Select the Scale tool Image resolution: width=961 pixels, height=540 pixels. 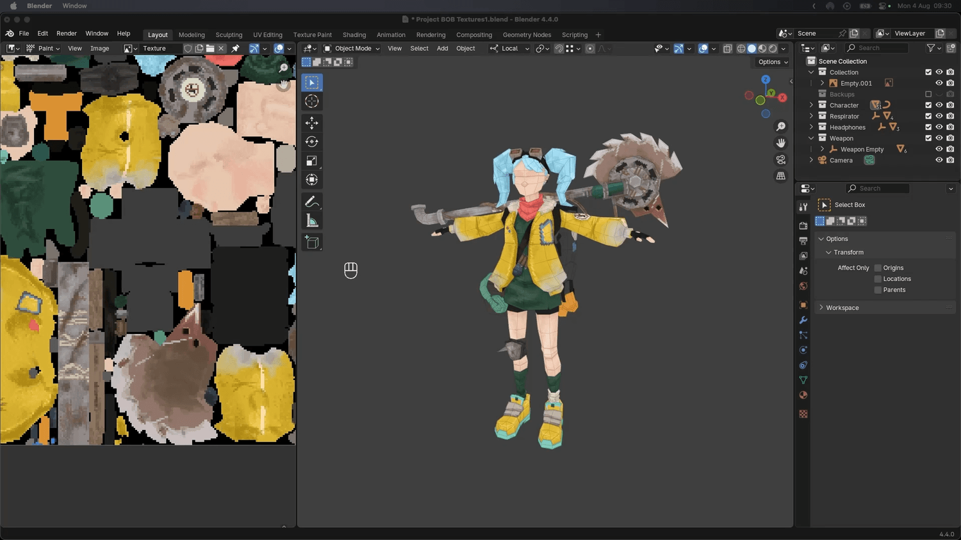pyautogui.click(x=312, y=161)
